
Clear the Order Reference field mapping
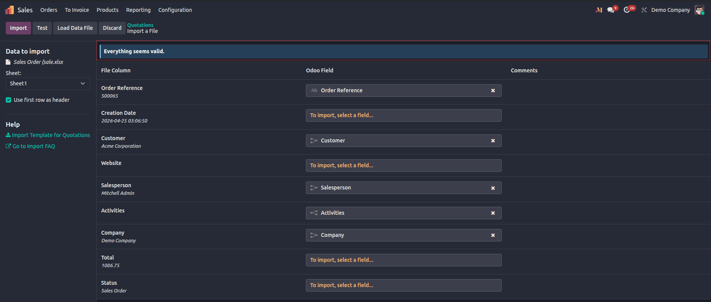(x=493, y=91)
